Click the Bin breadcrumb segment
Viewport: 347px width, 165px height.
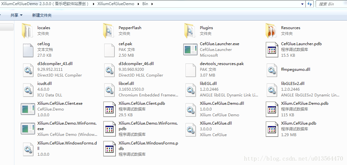point(146,4)
